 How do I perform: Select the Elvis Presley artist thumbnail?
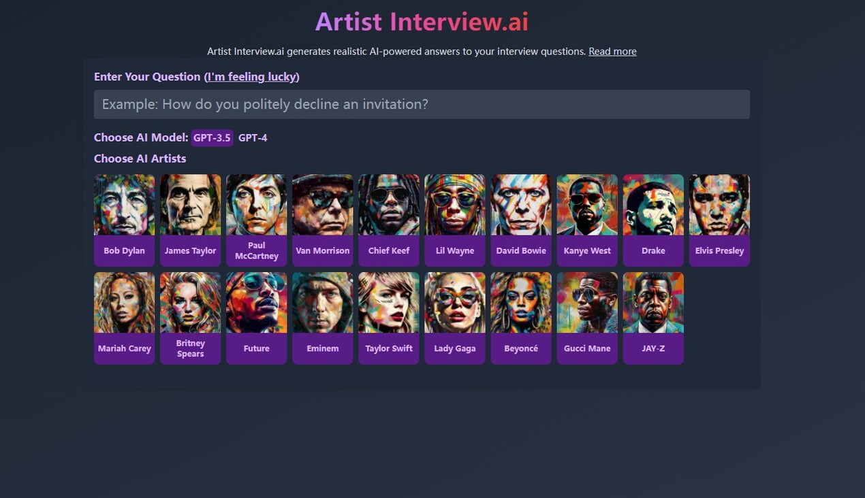(719, 204)
